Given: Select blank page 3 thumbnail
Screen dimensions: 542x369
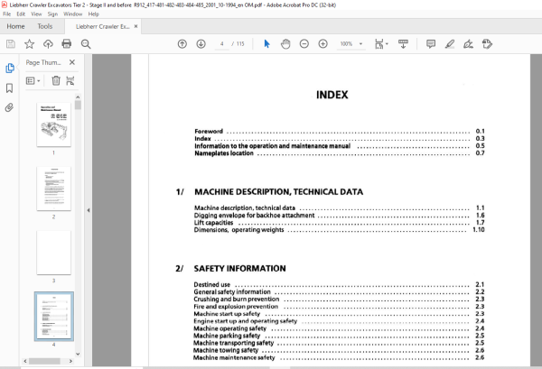Looking at the screenshot, I should 53,253.
